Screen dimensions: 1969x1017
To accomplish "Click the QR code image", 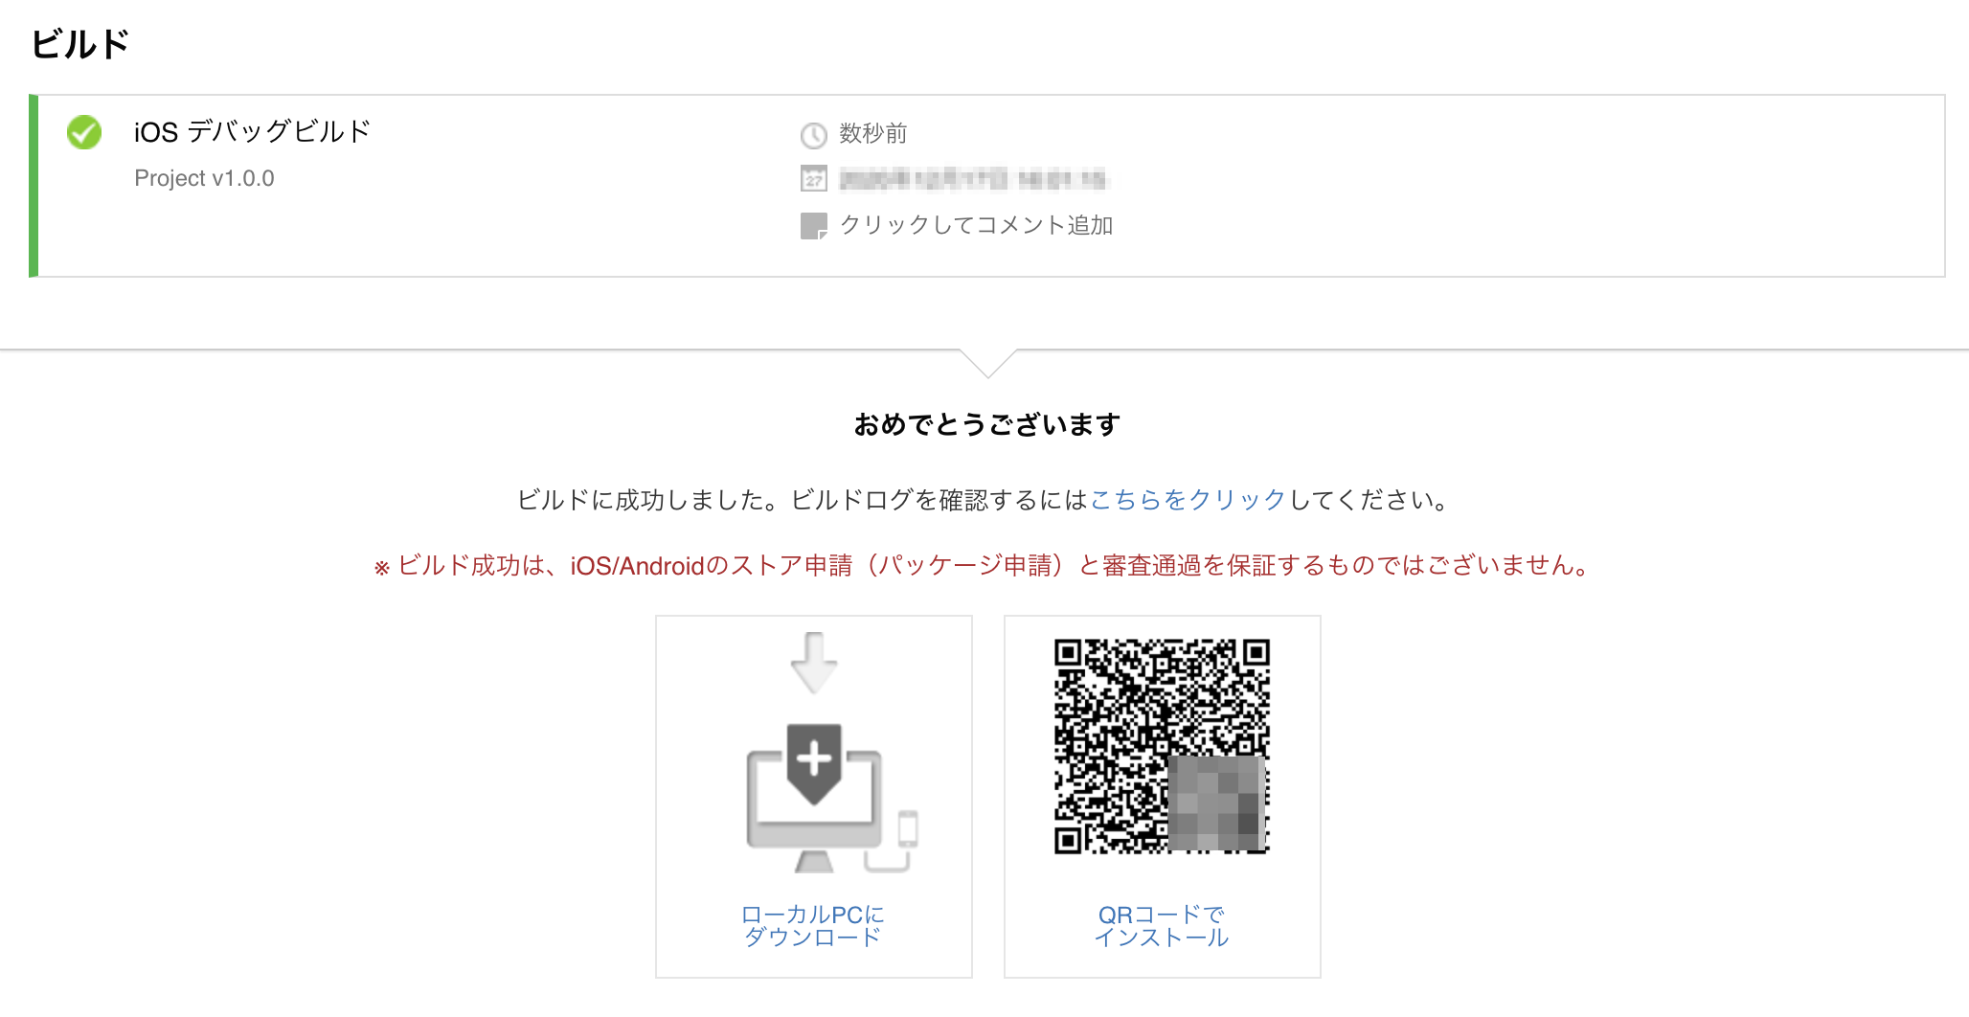I will (1162, 746).
